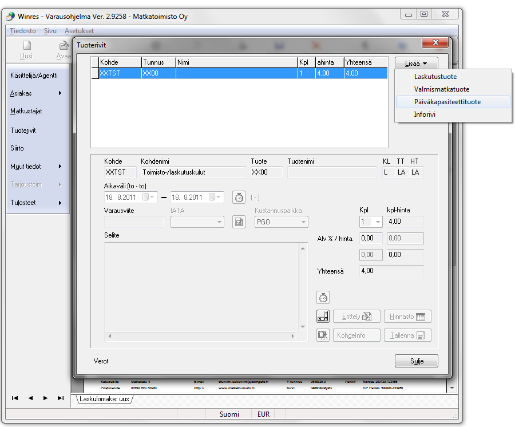Click the Alv % field showing 0,00

click(371, 238)
